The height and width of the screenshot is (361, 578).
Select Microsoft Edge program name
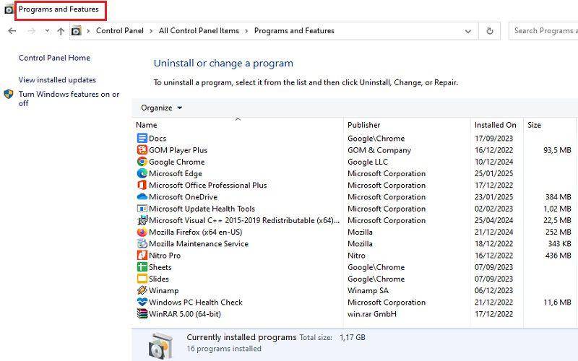pos(176,173)
